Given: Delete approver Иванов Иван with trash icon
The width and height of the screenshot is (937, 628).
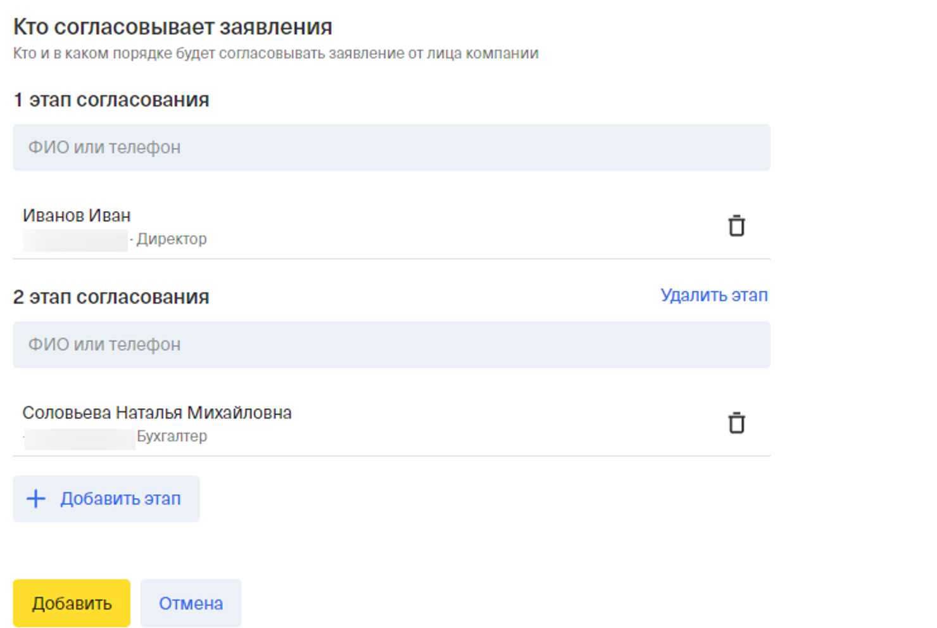Looking at the screenshot, I should [736, 226].
